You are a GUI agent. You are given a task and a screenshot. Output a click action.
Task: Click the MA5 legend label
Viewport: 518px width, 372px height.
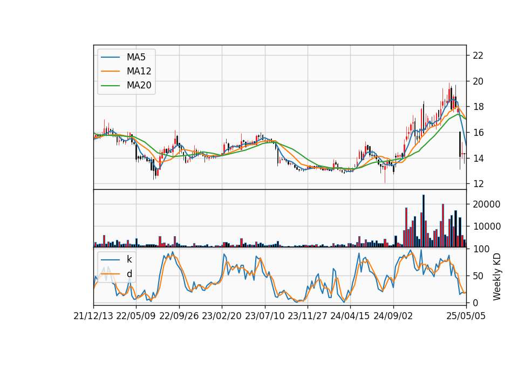(136, 57)
